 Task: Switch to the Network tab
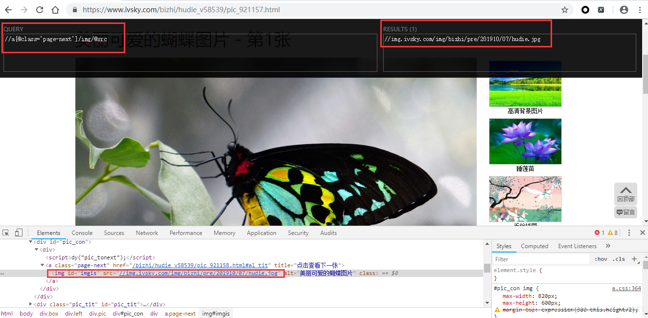(x=147, y=233)
